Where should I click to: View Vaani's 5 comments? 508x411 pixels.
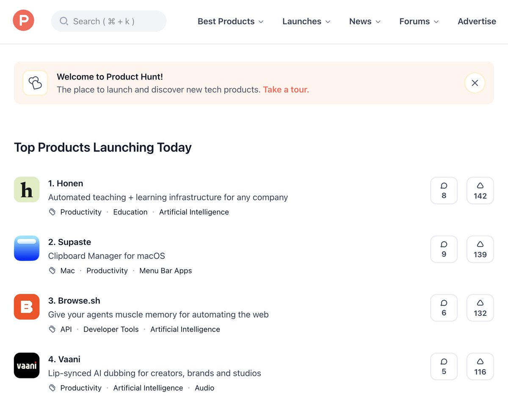444,367
